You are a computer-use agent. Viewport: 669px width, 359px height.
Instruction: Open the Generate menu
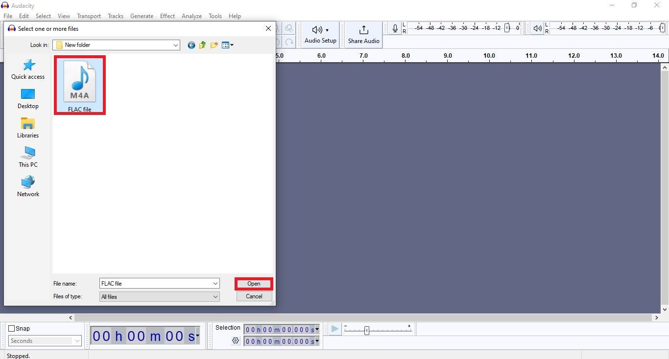click(142, 16)
